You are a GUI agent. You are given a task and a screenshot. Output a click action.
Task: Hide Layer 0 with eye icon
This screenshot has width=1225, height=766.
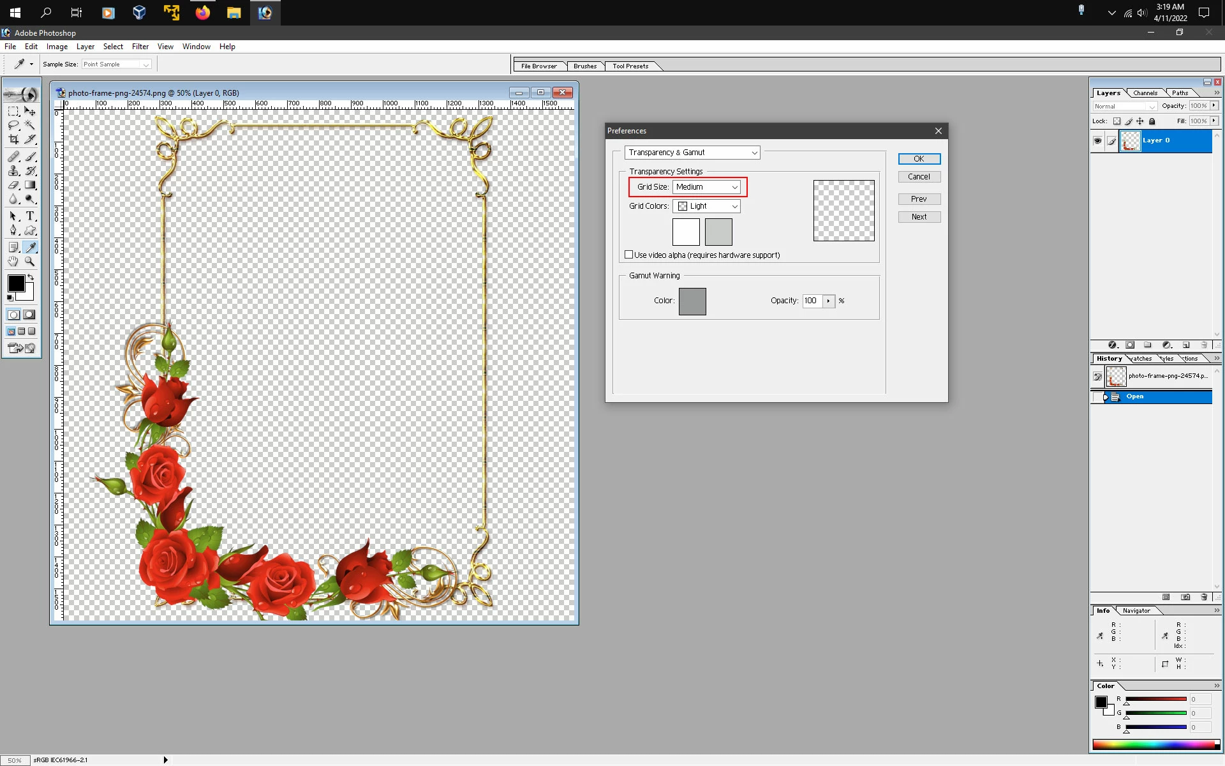click(1097, 141)
